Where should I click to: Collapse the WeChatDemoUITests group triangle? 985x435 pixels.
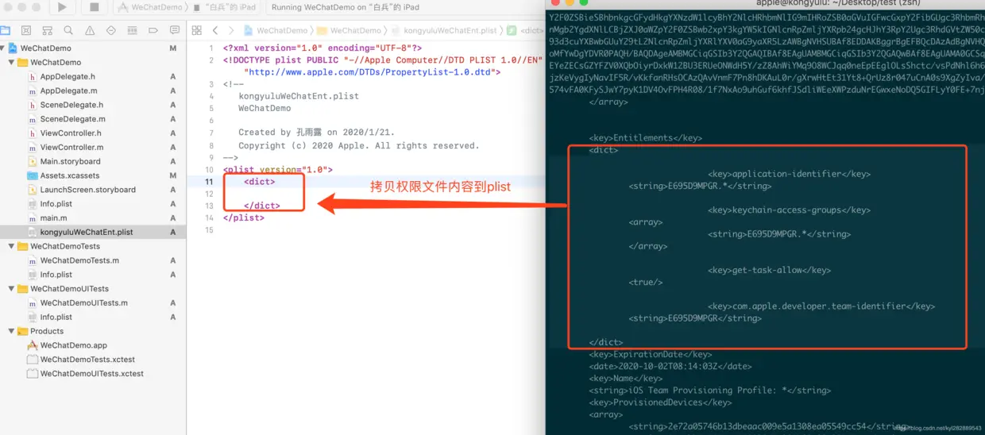pos(11,289)
